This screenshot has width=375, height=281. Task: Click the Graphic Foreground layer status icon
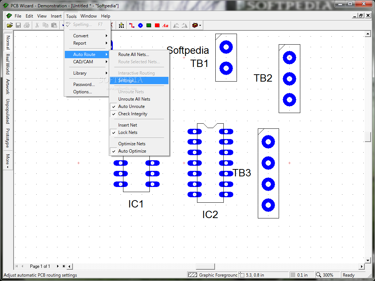(192, 275)
